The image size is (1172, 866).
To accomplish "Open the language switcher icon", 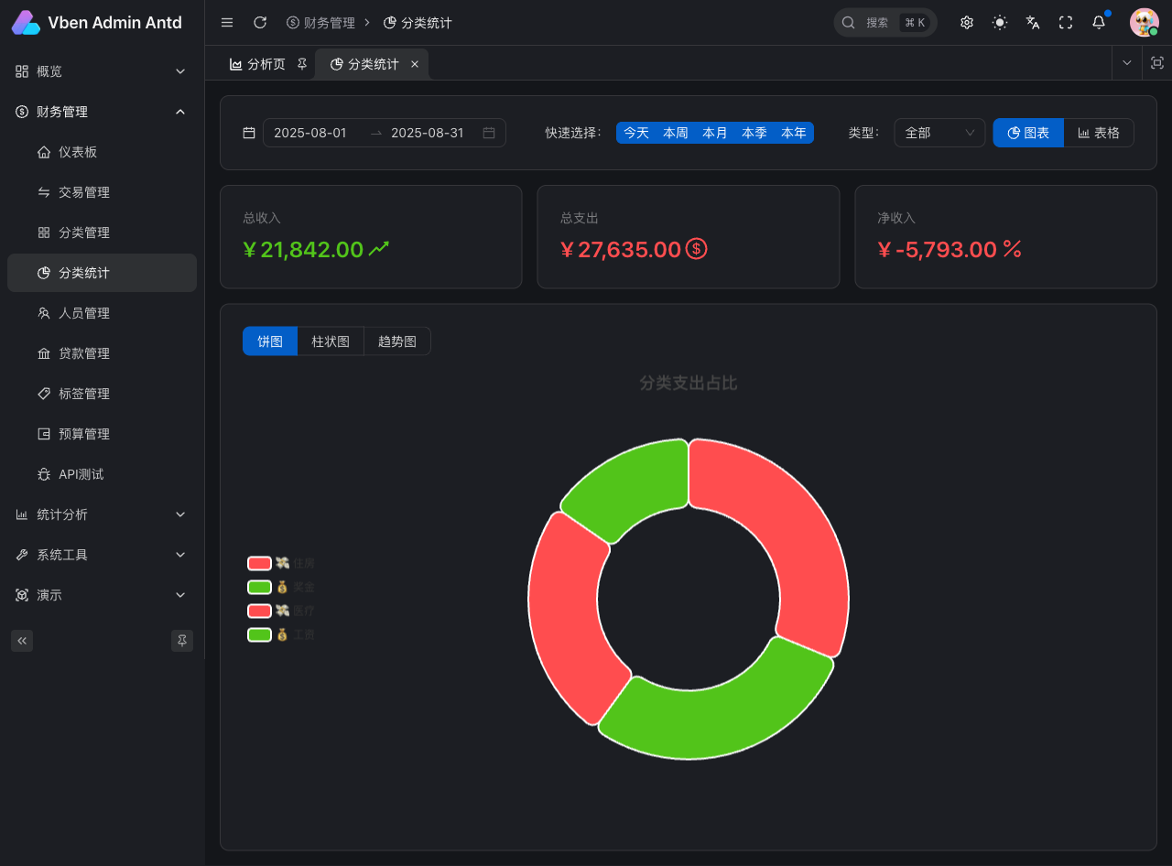I will (1033, 23).
